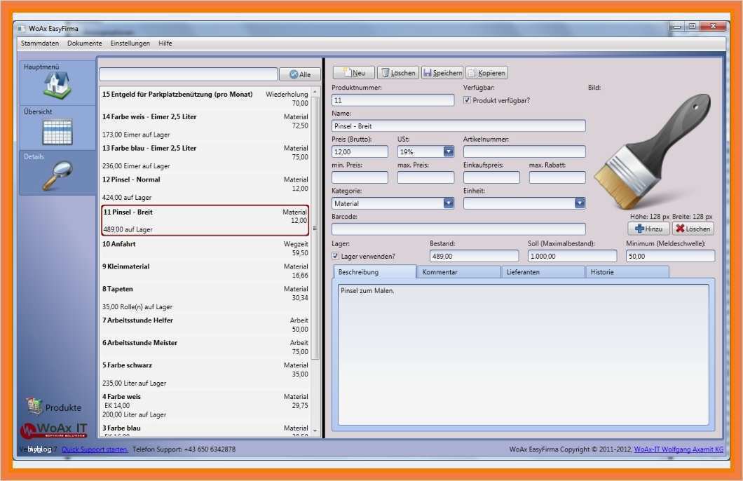Open the Hauptmenü home icon
The image size is (743, 481).
pos(57,82)
